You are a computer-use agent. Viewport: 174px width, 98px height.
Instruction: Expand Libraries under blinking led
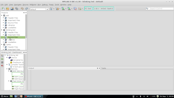[x=3, y=40]
